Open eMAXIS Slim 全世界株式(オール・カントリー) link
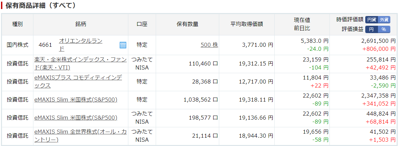 tap(81, 136)
